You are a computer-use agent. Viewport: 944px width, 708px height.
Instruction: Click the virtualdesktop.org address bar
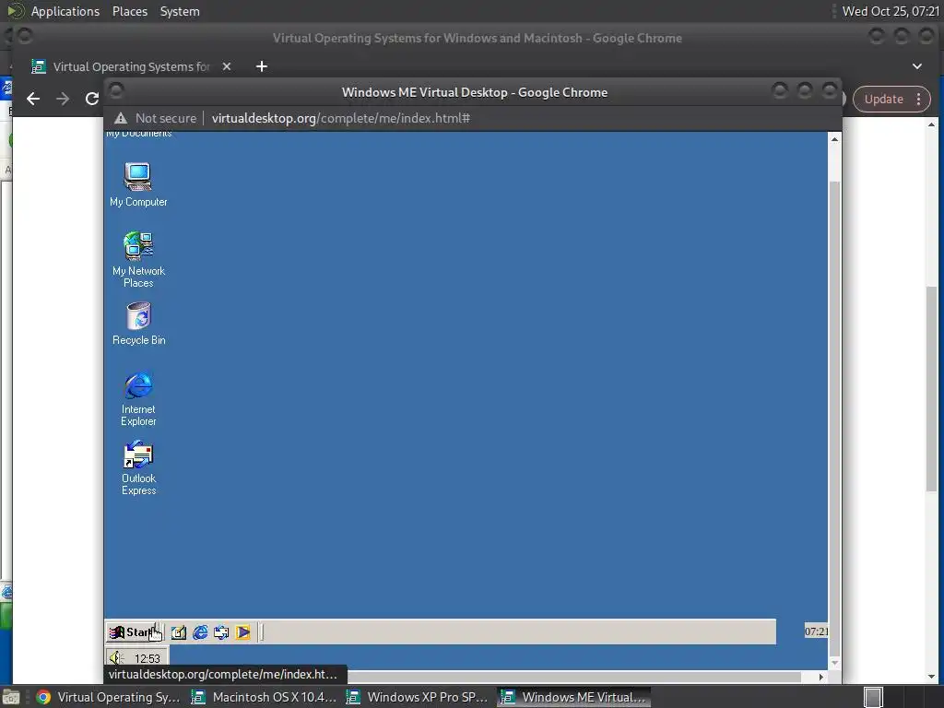coord(341,118)
